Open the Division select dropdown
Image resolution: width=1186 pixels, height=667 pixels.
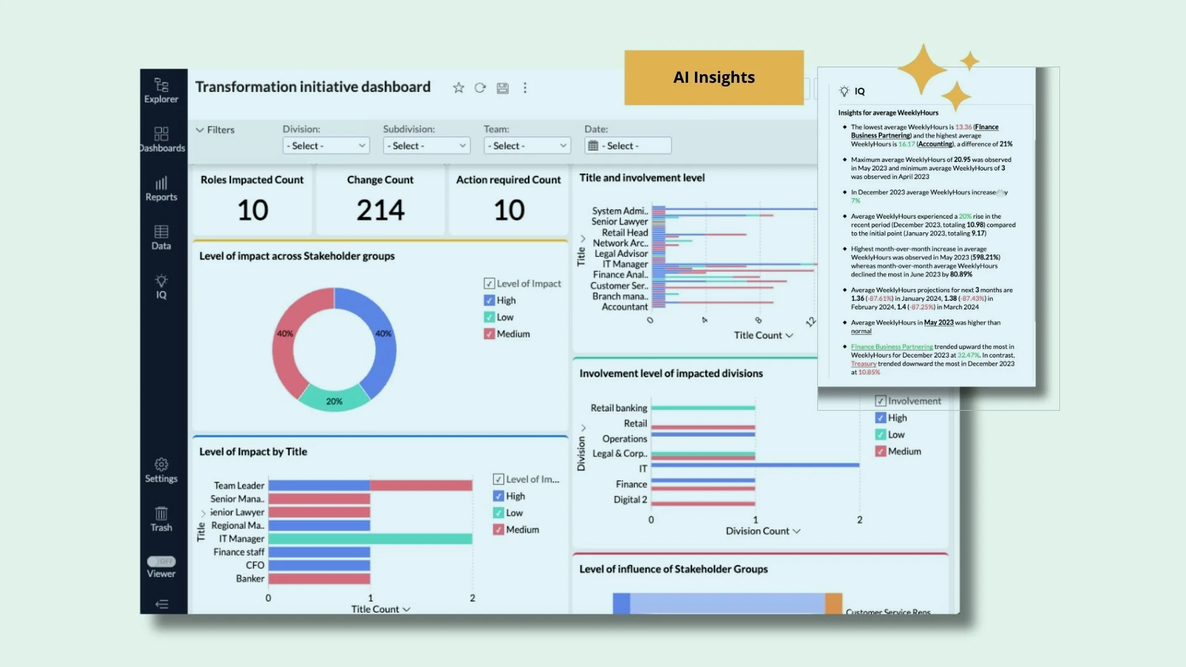326,145
